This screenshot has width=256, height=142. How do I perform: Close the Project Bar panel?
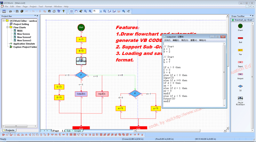[x=37, y=16]
